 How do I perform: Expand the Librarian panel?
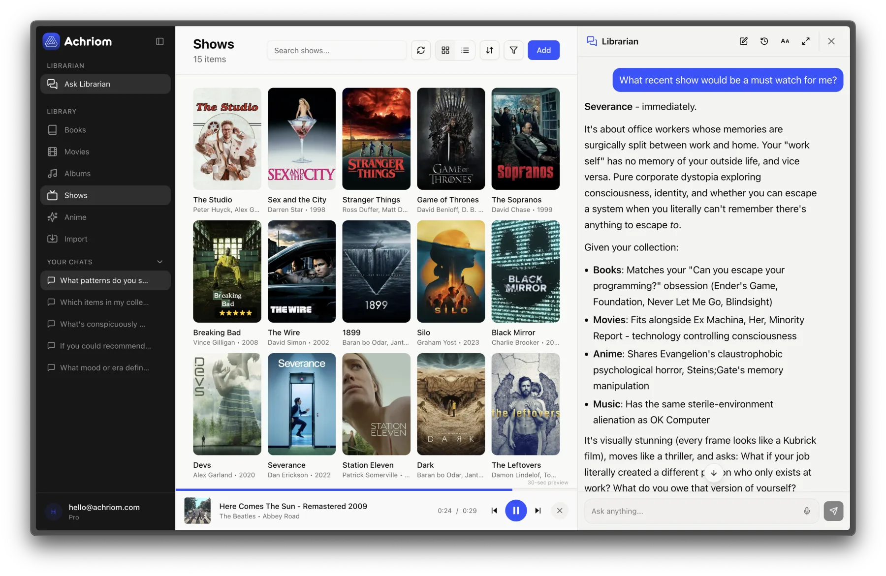(x=806, y=41)
